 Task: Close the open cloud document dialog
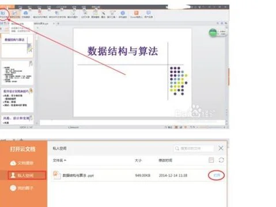[221, 148]
